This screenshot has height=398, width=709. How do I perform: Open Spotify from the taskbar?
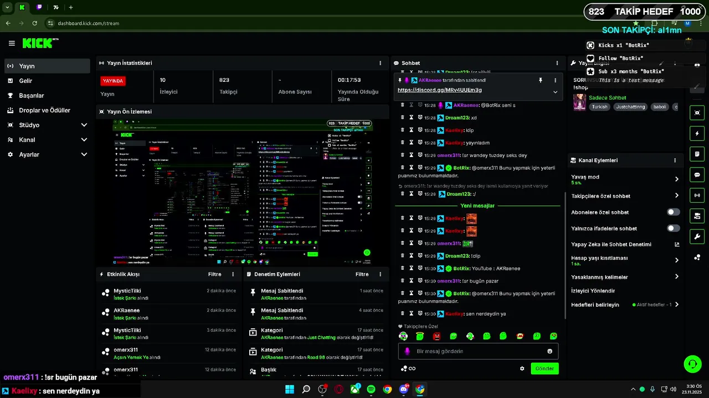click(x=371, y=389)
